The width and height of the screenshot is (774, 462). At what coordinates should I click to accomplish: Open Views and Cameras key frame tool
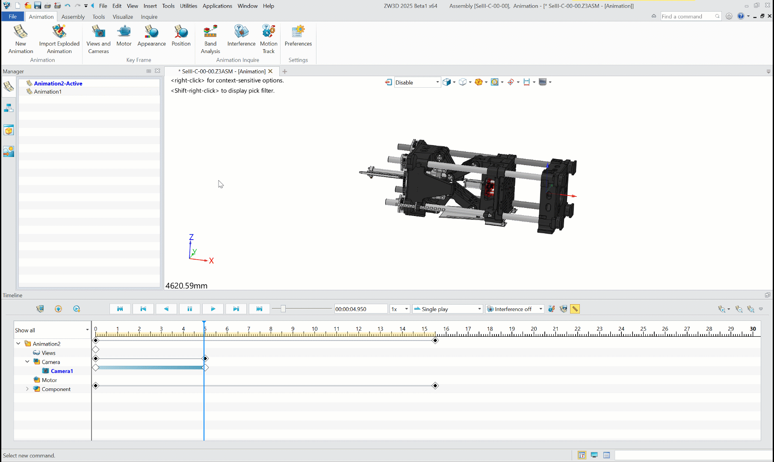[98, 39]
